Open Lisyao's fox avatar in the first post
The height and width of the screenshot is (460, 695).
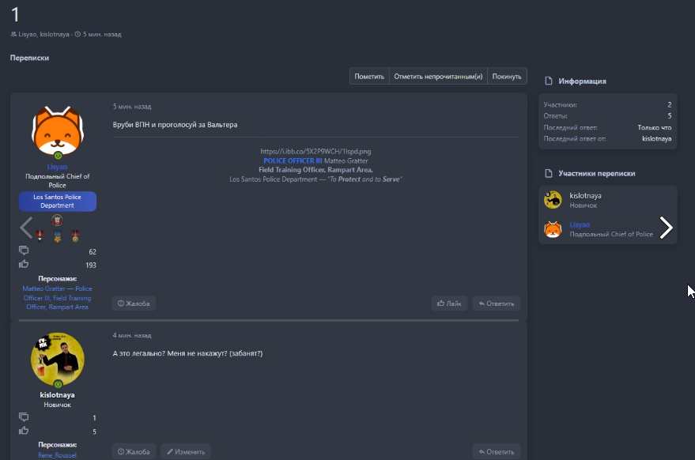[x=57, y=131]
